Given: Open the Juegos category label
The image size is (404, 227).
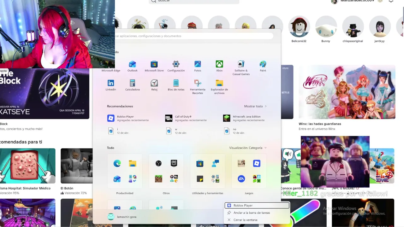Looking at the screenshot, I should tap(249, 193).
